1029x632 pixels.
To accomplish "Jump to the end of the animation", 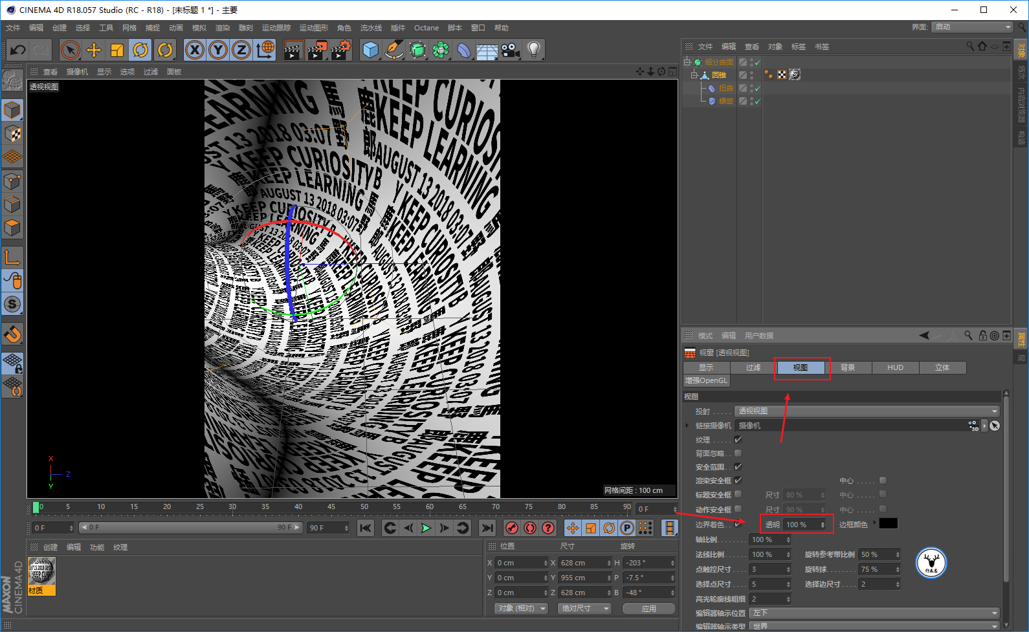I will click(x=487, y=528).
